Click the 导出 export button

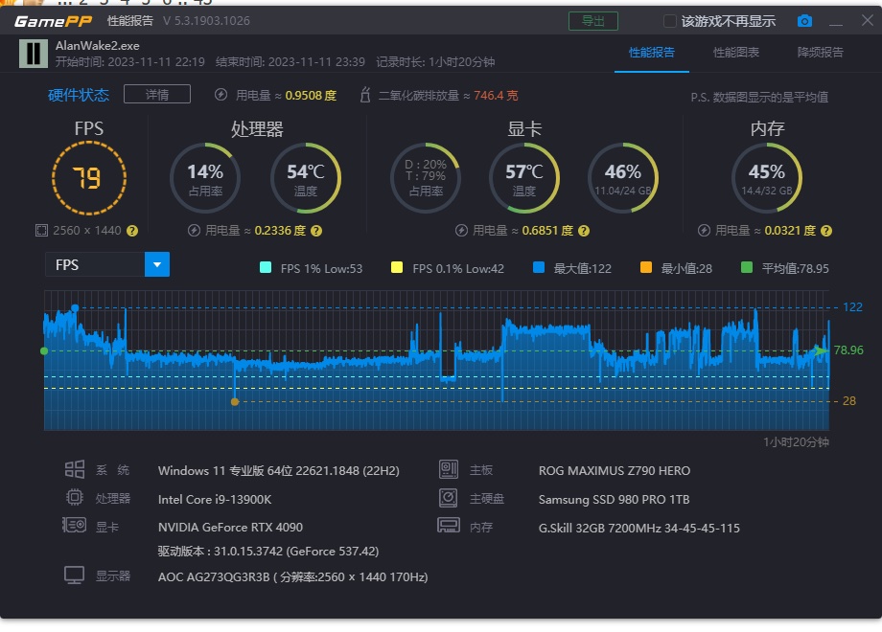(x=593, y=21)
